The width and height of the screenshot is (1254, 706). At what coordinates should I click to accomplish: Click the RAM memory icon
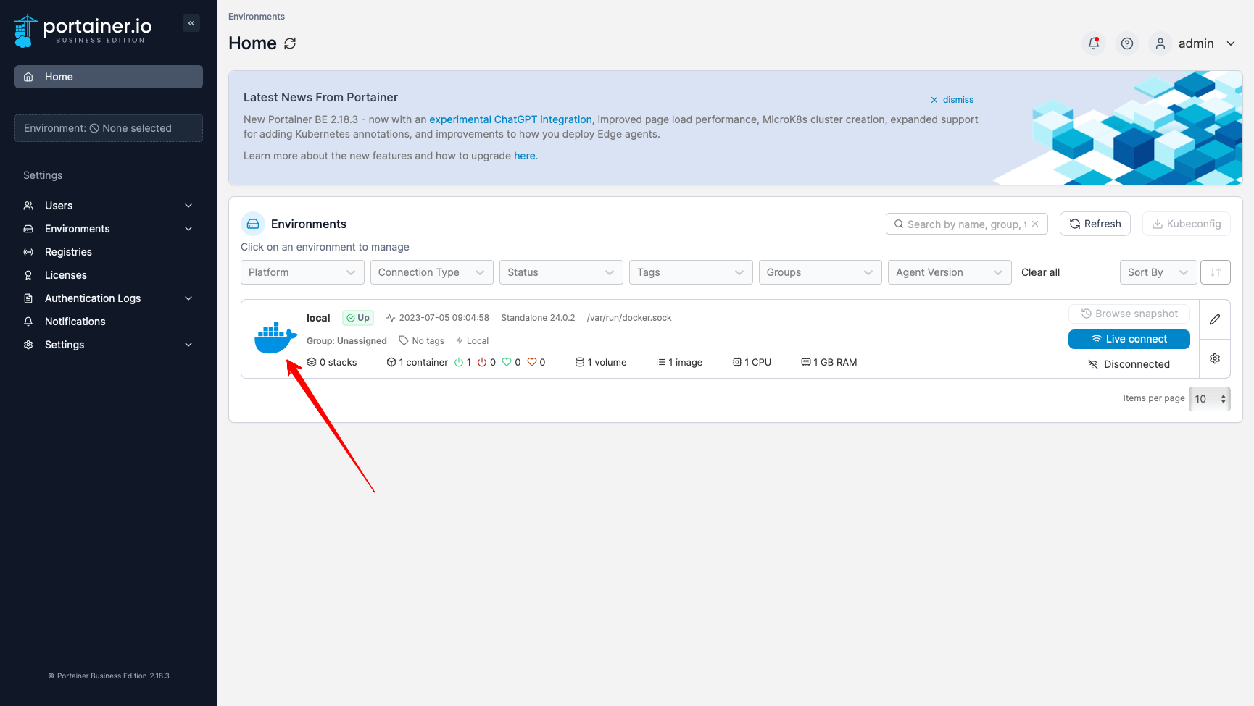point(806,362)
